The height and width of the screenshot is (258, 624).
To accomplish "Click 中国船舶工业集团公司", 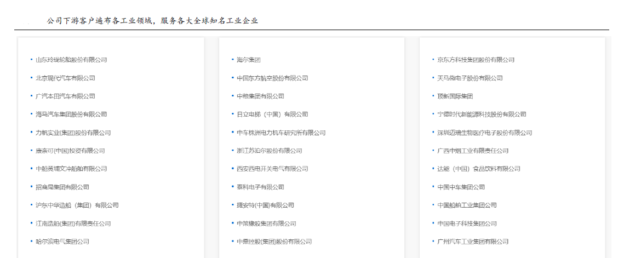I will point(467,205).
